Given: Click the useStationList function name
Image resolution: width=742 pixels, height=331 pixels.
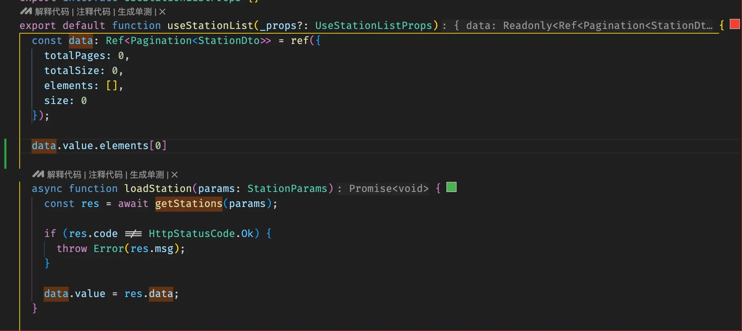Looking at the screenshot, I should click(210, 26).
